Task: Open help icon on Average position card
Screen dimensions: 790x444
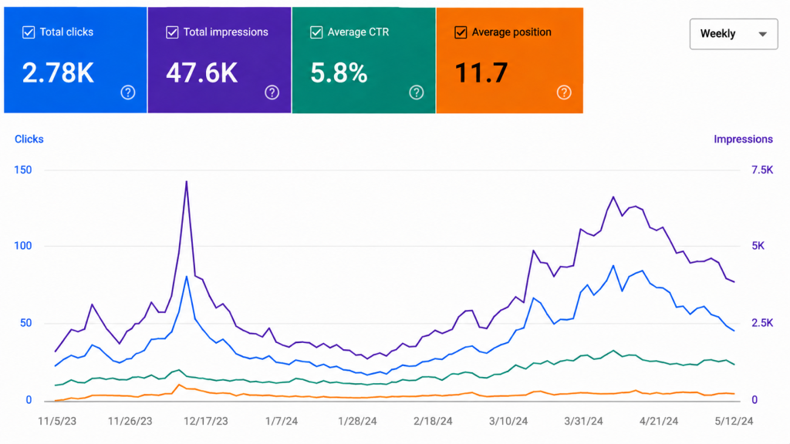Action: point(564,92)
